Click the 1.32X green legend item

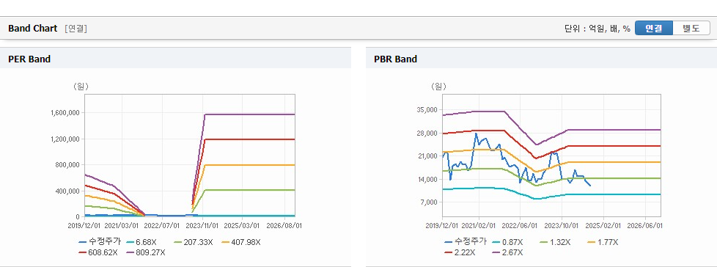pos(555,242)
